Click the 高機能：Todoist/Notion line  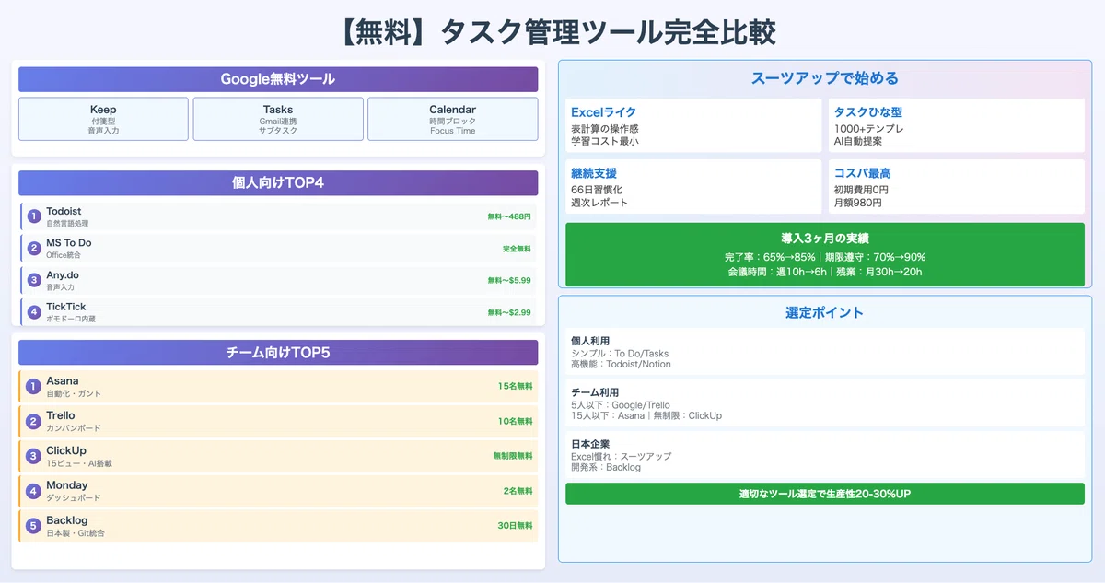tap(621, 364)
